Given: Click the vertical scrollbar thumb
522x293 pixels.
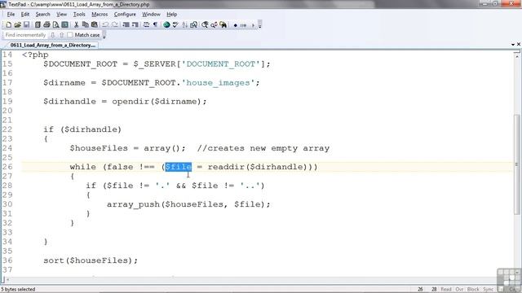Looking at the screenshot, I should point(517,164).
